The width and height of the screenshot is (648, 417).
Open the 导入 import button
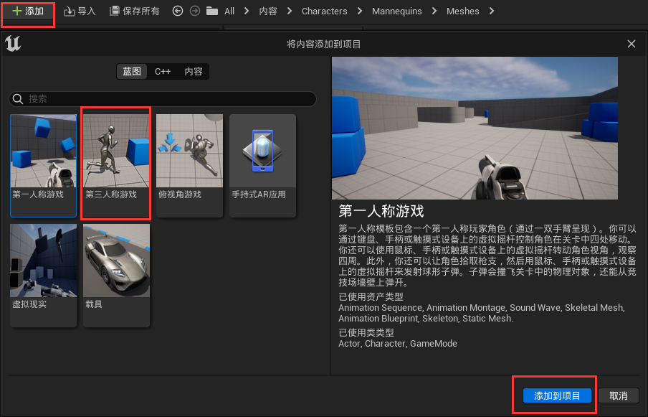pos(80,11)
